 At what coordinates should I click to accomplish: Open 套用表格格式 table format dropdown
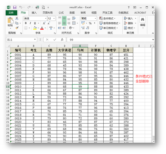click(110, 23)
